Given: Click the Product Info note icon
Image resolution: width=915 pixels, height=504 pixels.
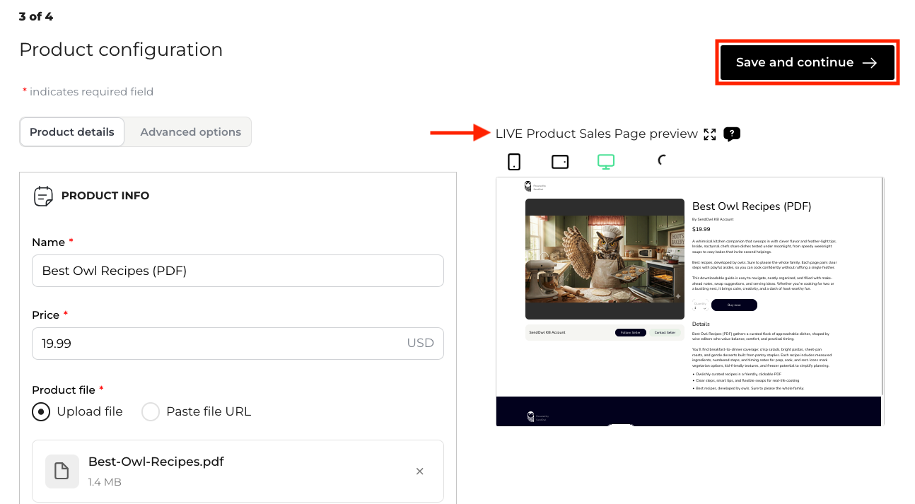Looking at the screenshot, I should [43, 196].
